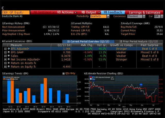Viewport: 165px width, 118px height.
Task: Open the Periodicity Quarterly dropdown
Action: point(99,16)
